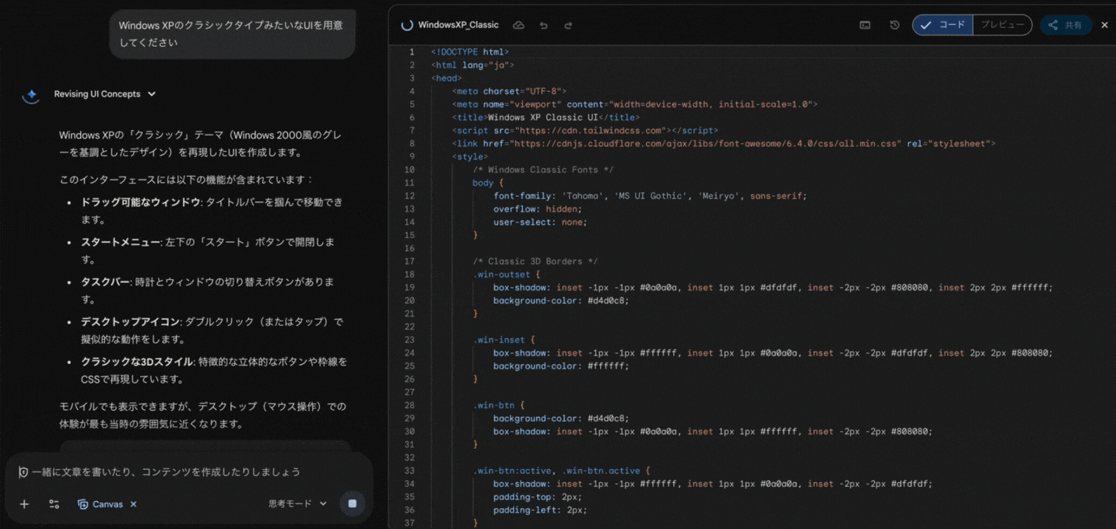Click the user-select: none code line
The image size is (1116, 529).
tap(540, 222)
